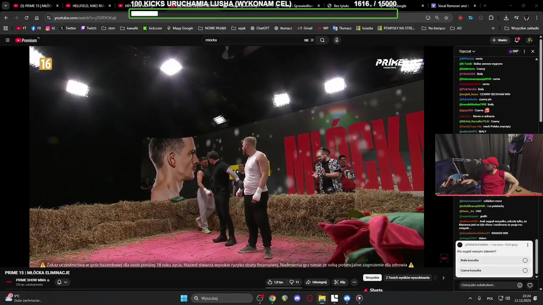
Task: Close the live chat panel
Action: (x=533, y=51)
